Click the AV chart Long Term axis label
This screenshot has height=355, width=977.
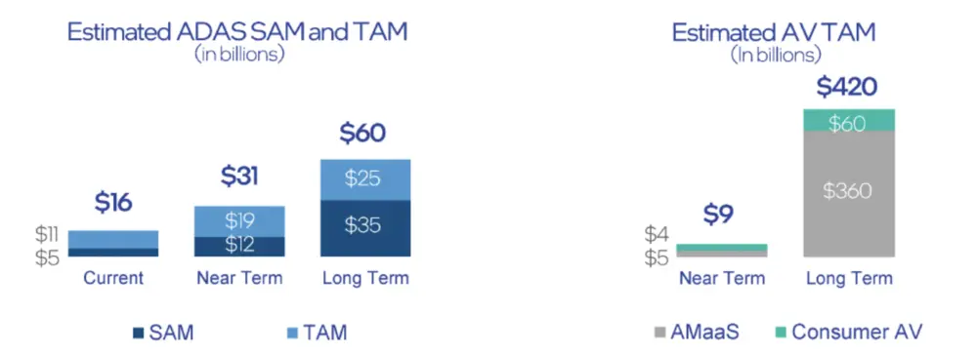click(x=849, y=277)
